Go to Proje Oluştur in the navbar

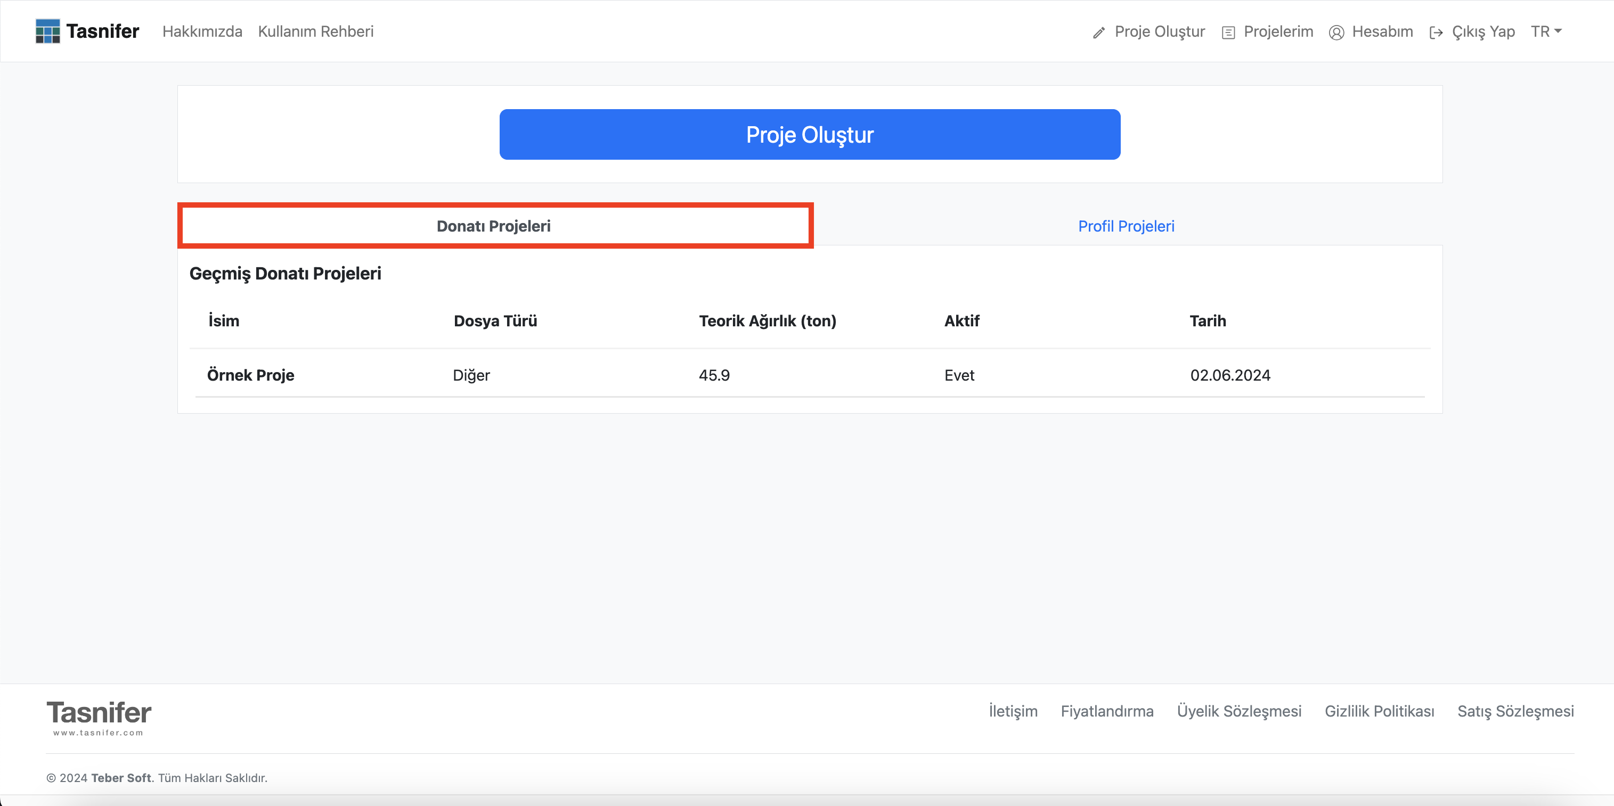1160,31
